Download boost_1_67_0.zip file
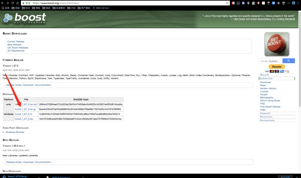 coord(24,119)
